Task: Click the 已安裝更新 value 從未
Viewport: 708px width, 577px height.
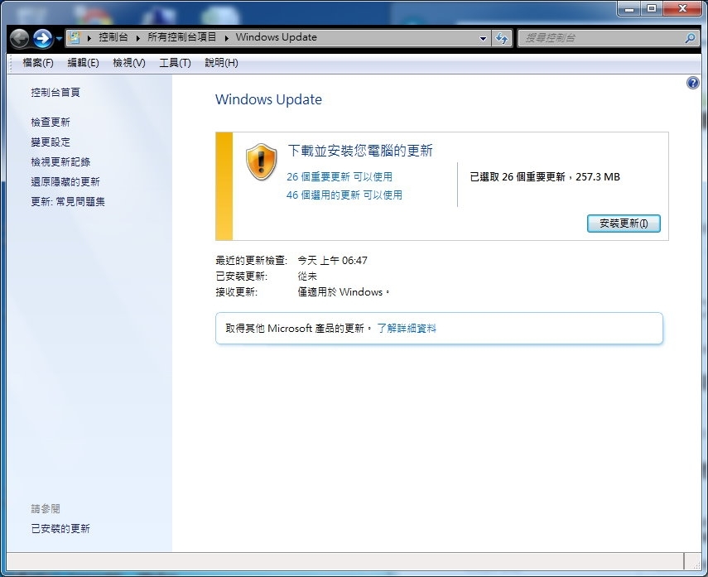Action: point(307,276)
